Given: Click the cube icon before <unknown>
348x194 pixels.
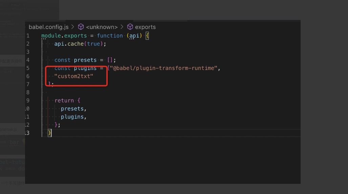Looking at the screenshot, I should pos(81,27).
